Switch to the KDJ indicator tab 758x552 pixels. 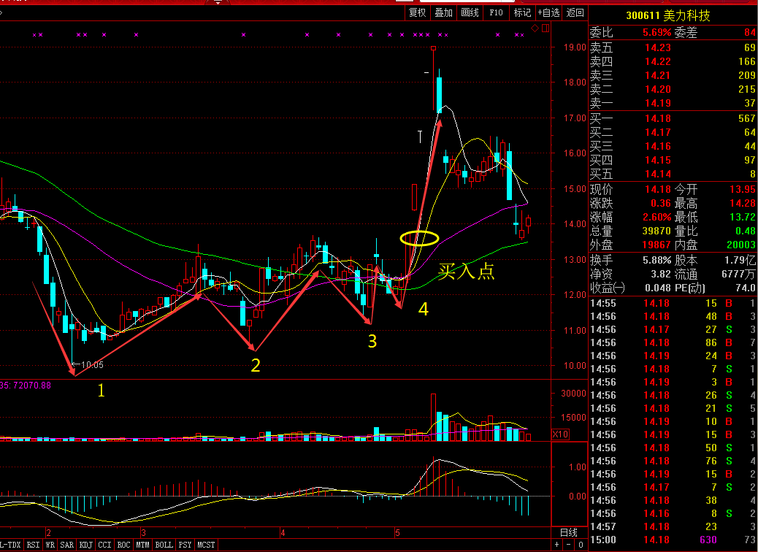(85, 545)
